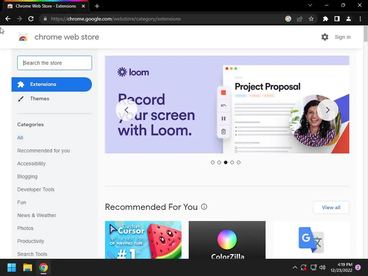Jump to second carousel slide dot

219,162
